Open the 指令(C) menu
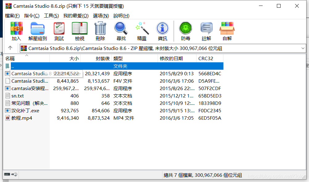309x182 pixels. click(x=32, y=16)
